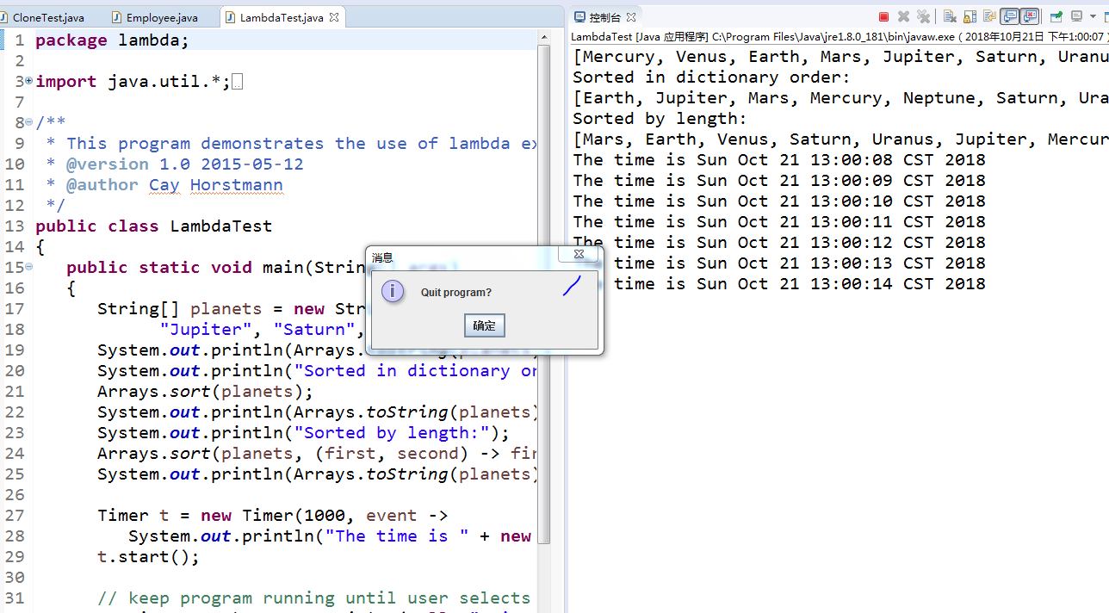This screenshot has width=1109, height=613.
Task: Click the "Quit program?" message text
Action: point(456,293)
